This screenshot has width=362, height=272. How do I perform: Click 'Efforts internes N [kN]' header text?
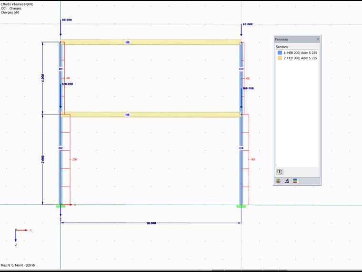click(x=17, y=4)
